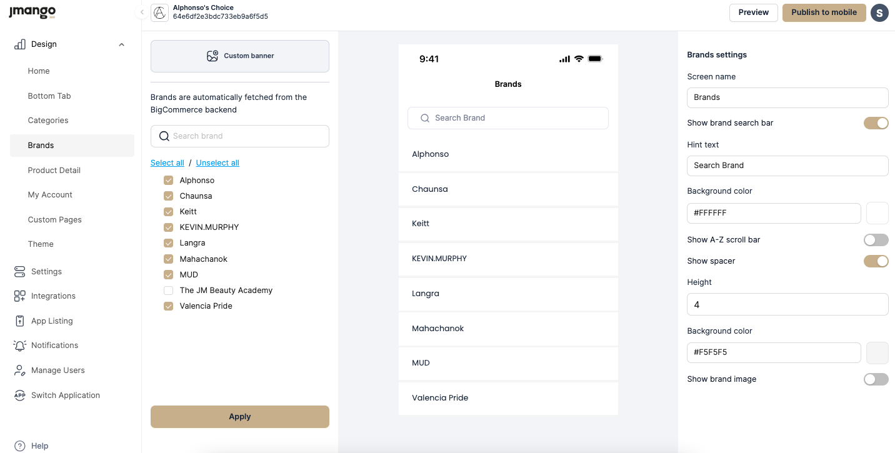Enable the Show A-Z scroll bar toggle
895x453 pixels.
[876, 240]
